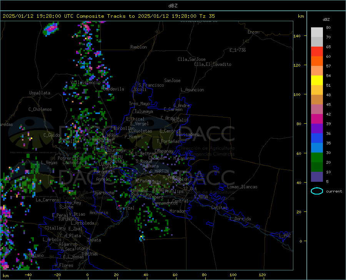Click the 'Anchoris' map label
Viewport: 346px width, 280px height.
tap(99, 213)
